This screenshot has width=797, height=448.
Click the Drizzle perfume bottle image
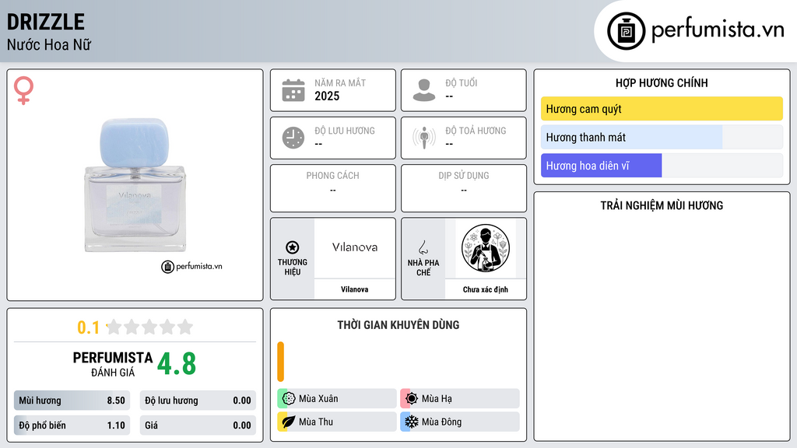tap(135, 185)
